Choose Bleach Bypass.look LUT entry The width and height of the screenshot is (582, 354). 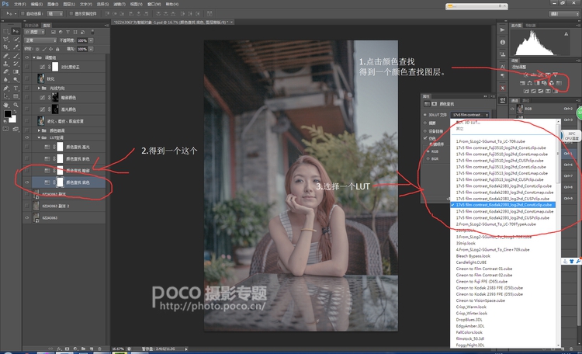pyautogui.click(x=503, y=256)
